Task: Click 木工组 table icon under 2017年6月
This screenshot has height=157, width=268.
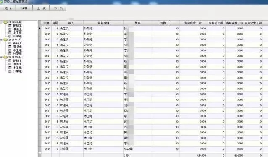Action: tap(10, 33)
